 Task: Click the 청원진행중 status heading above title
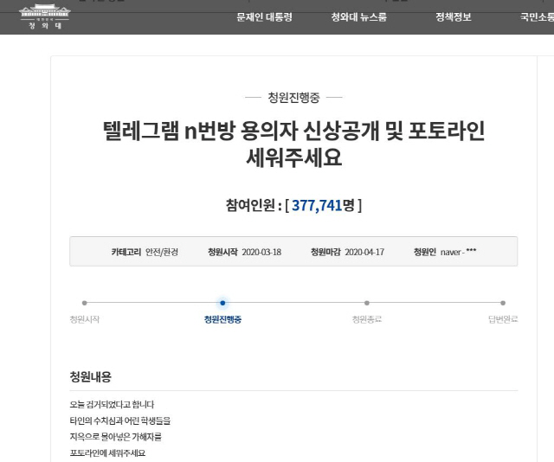coord(293,98)
